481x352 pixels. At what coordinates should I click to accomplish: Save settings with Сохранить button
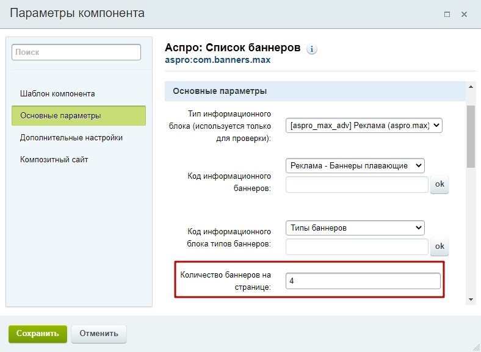point(38,334)
